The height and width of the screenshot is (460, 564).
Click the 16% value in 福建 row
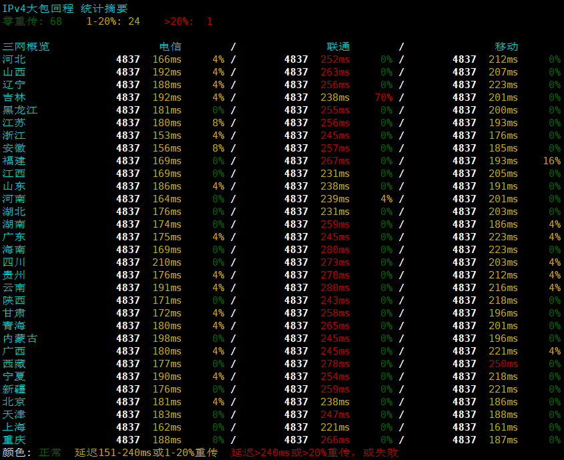pyautogui.click(x=552, y=161)
